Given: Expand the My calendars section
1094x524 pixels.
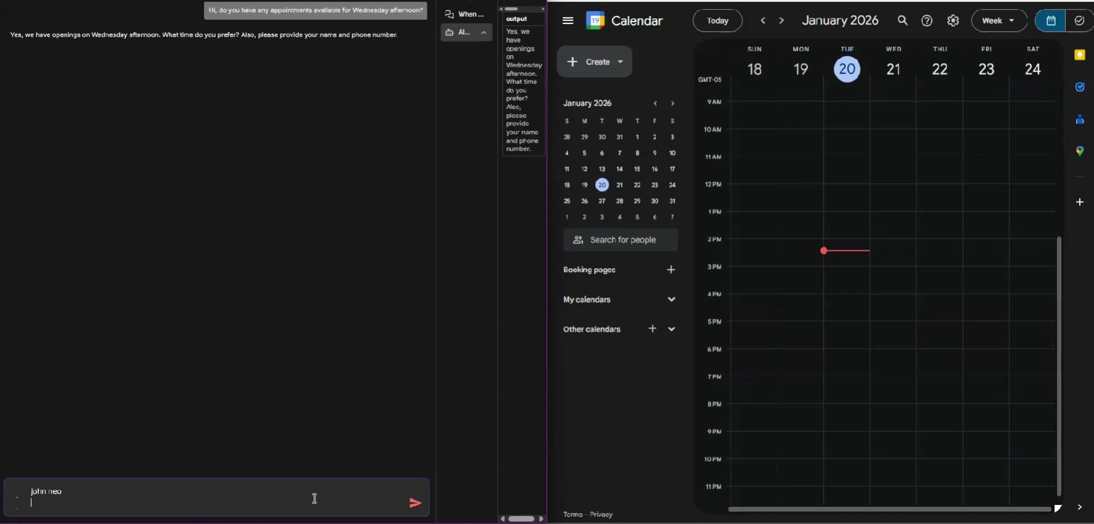Looking at the screenshot, I should [x=671, y=300].
